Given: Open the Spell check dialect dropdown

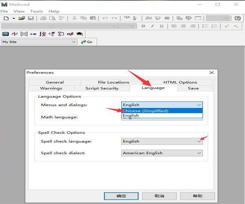Looking at the screenshot, I should (x=199, y=153).
